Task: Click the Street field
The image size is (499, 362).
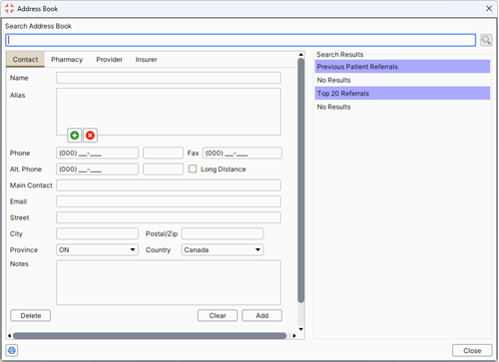Action: coord(169,217)
